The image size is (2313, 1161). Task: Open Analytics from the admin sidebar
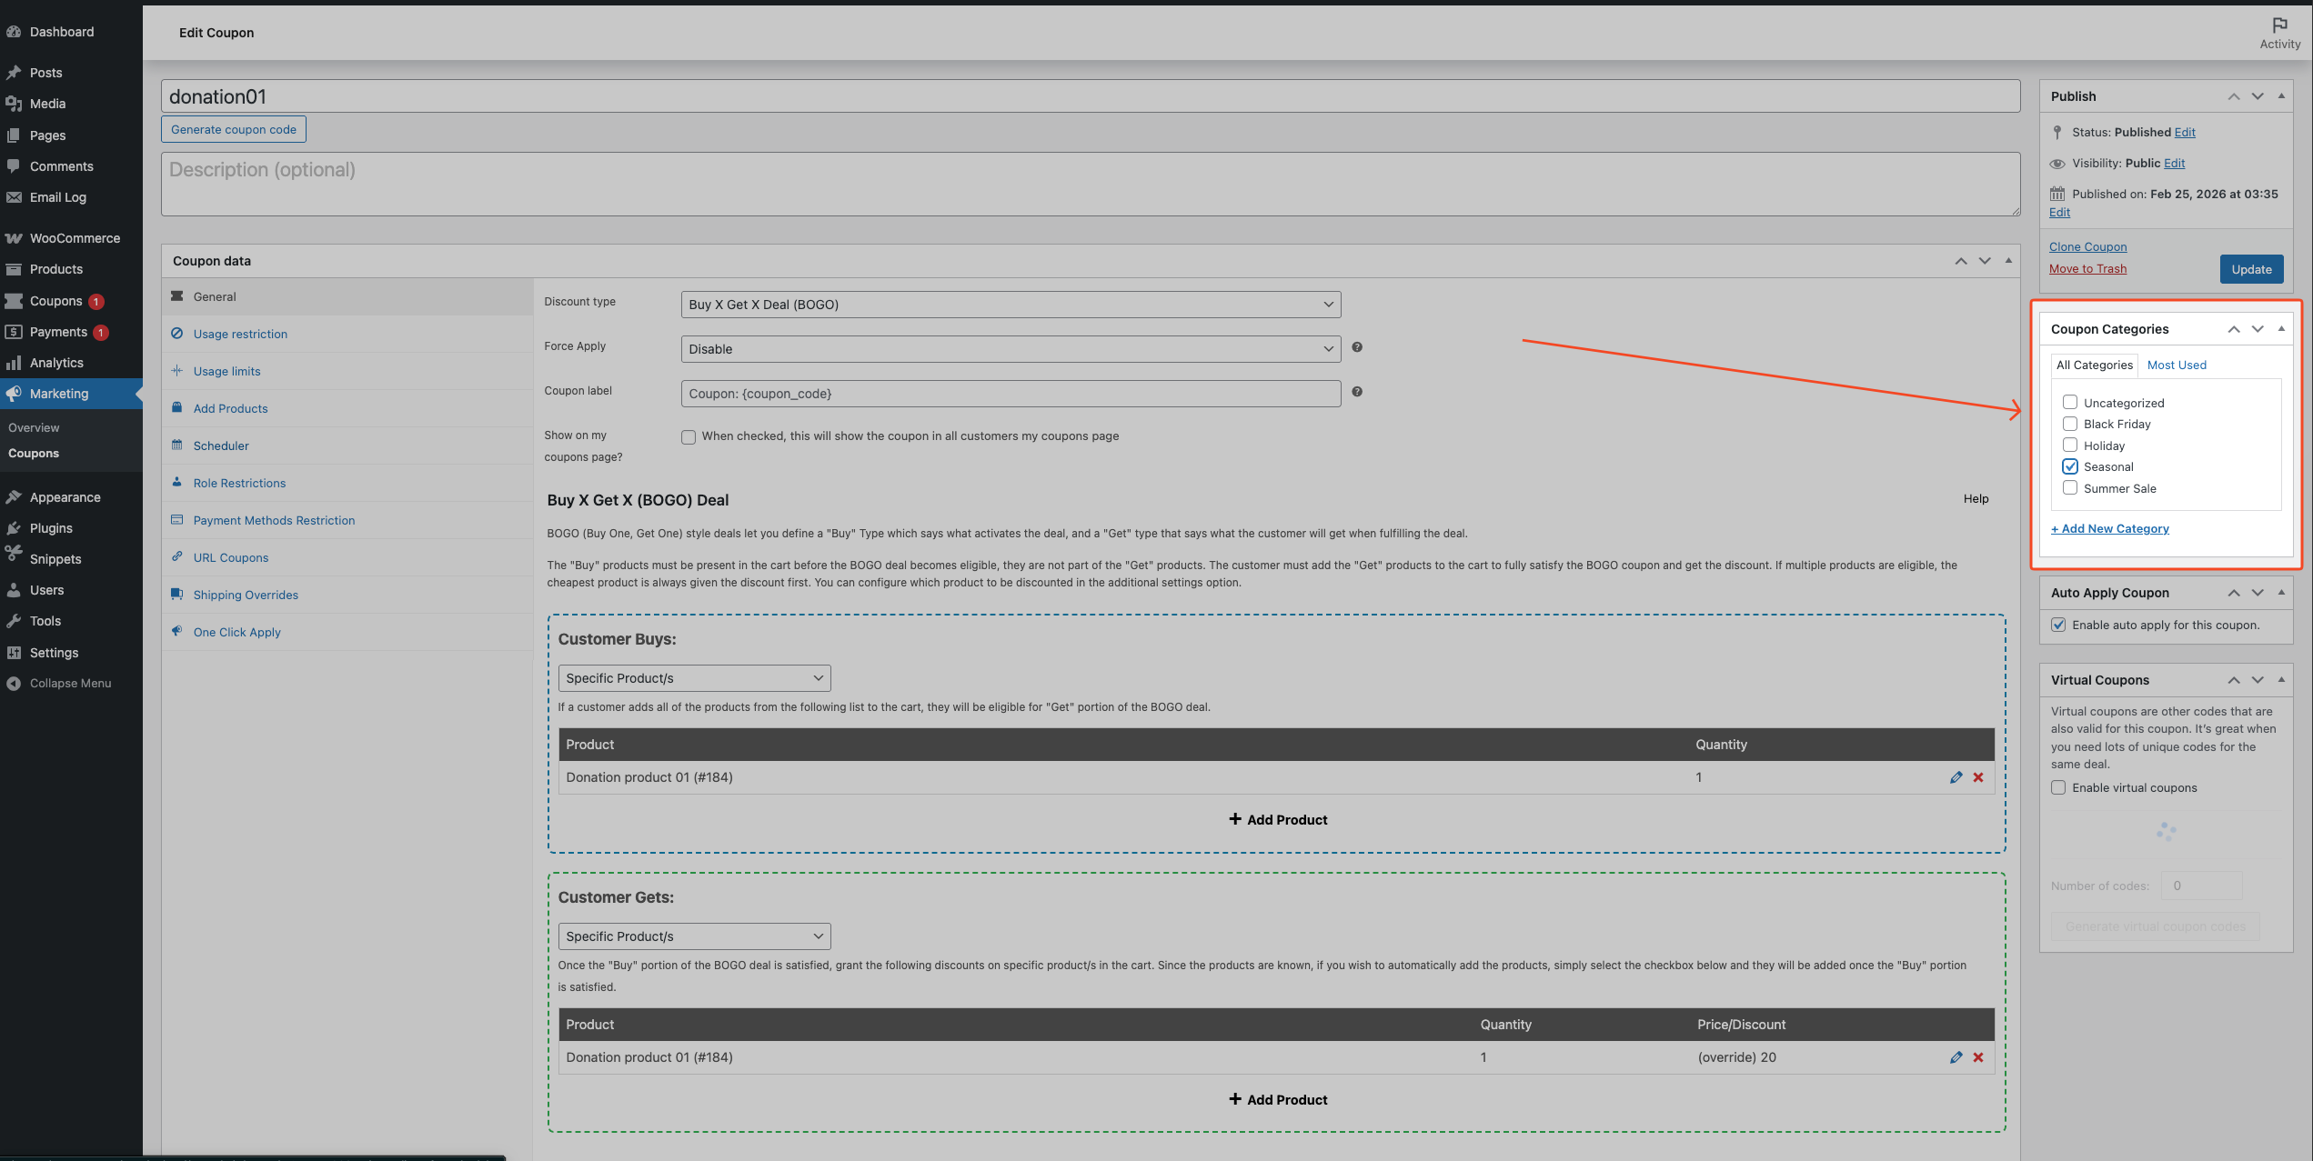[56, 363]
